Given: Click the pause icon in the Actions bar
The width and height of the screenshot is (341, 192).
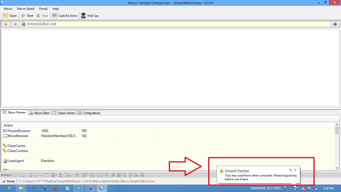Looking at the screenshot, I should pos(113,175).
